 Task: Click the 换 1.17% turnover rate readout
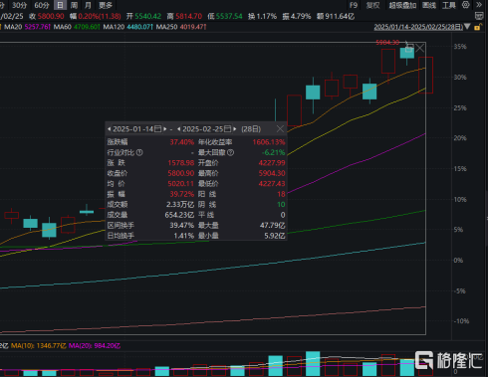click(x=262, y=16)
